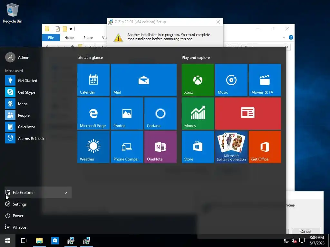Minimize the Explorer window
330x247 pixels.
258,29
